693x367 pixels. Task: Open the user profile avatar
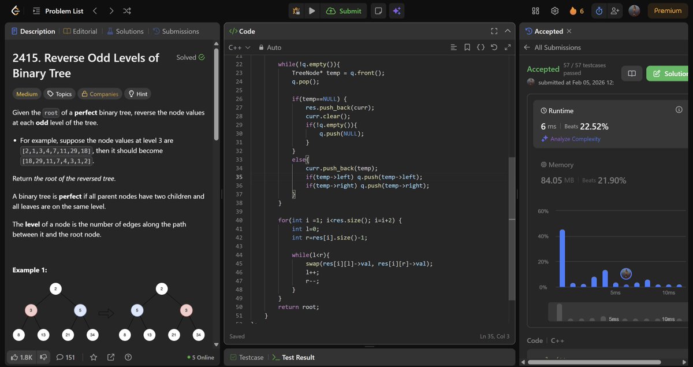634,10
